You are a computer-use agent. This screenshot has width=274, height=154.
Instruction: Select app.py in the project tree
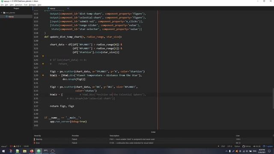(11, 17)
